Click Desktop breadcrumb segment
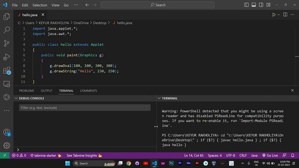Screen dimensions: 299x168 coord(100,23)
